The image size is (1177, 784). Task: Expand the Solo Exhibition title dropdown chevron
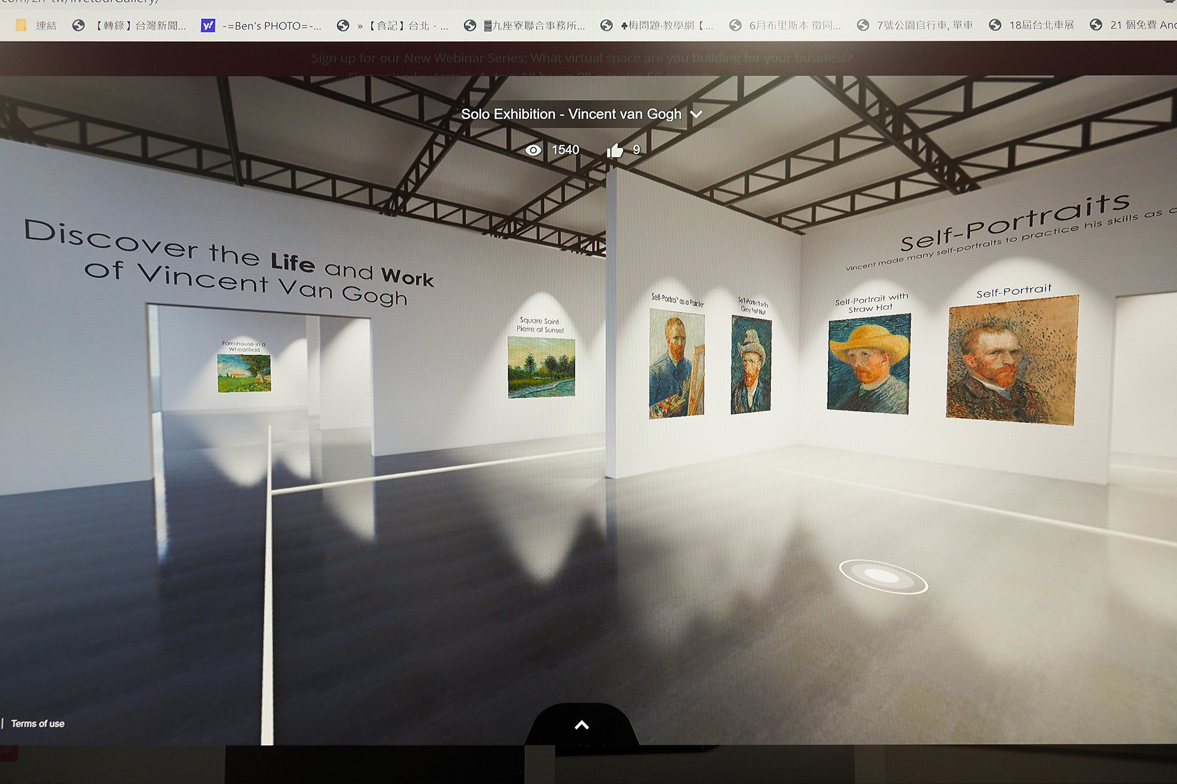(x=696, y=115)
